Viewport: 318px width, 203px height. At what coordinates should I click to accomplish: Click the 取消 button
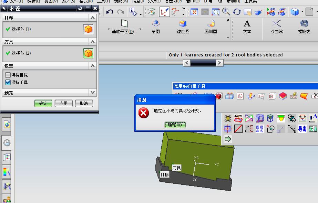click(84, 103)
